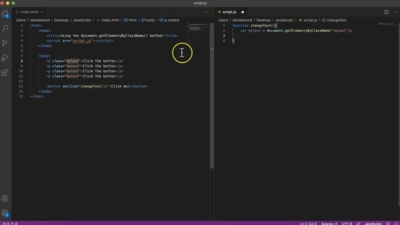
Task: Open the Extensions view
Action: click(5, 72)
